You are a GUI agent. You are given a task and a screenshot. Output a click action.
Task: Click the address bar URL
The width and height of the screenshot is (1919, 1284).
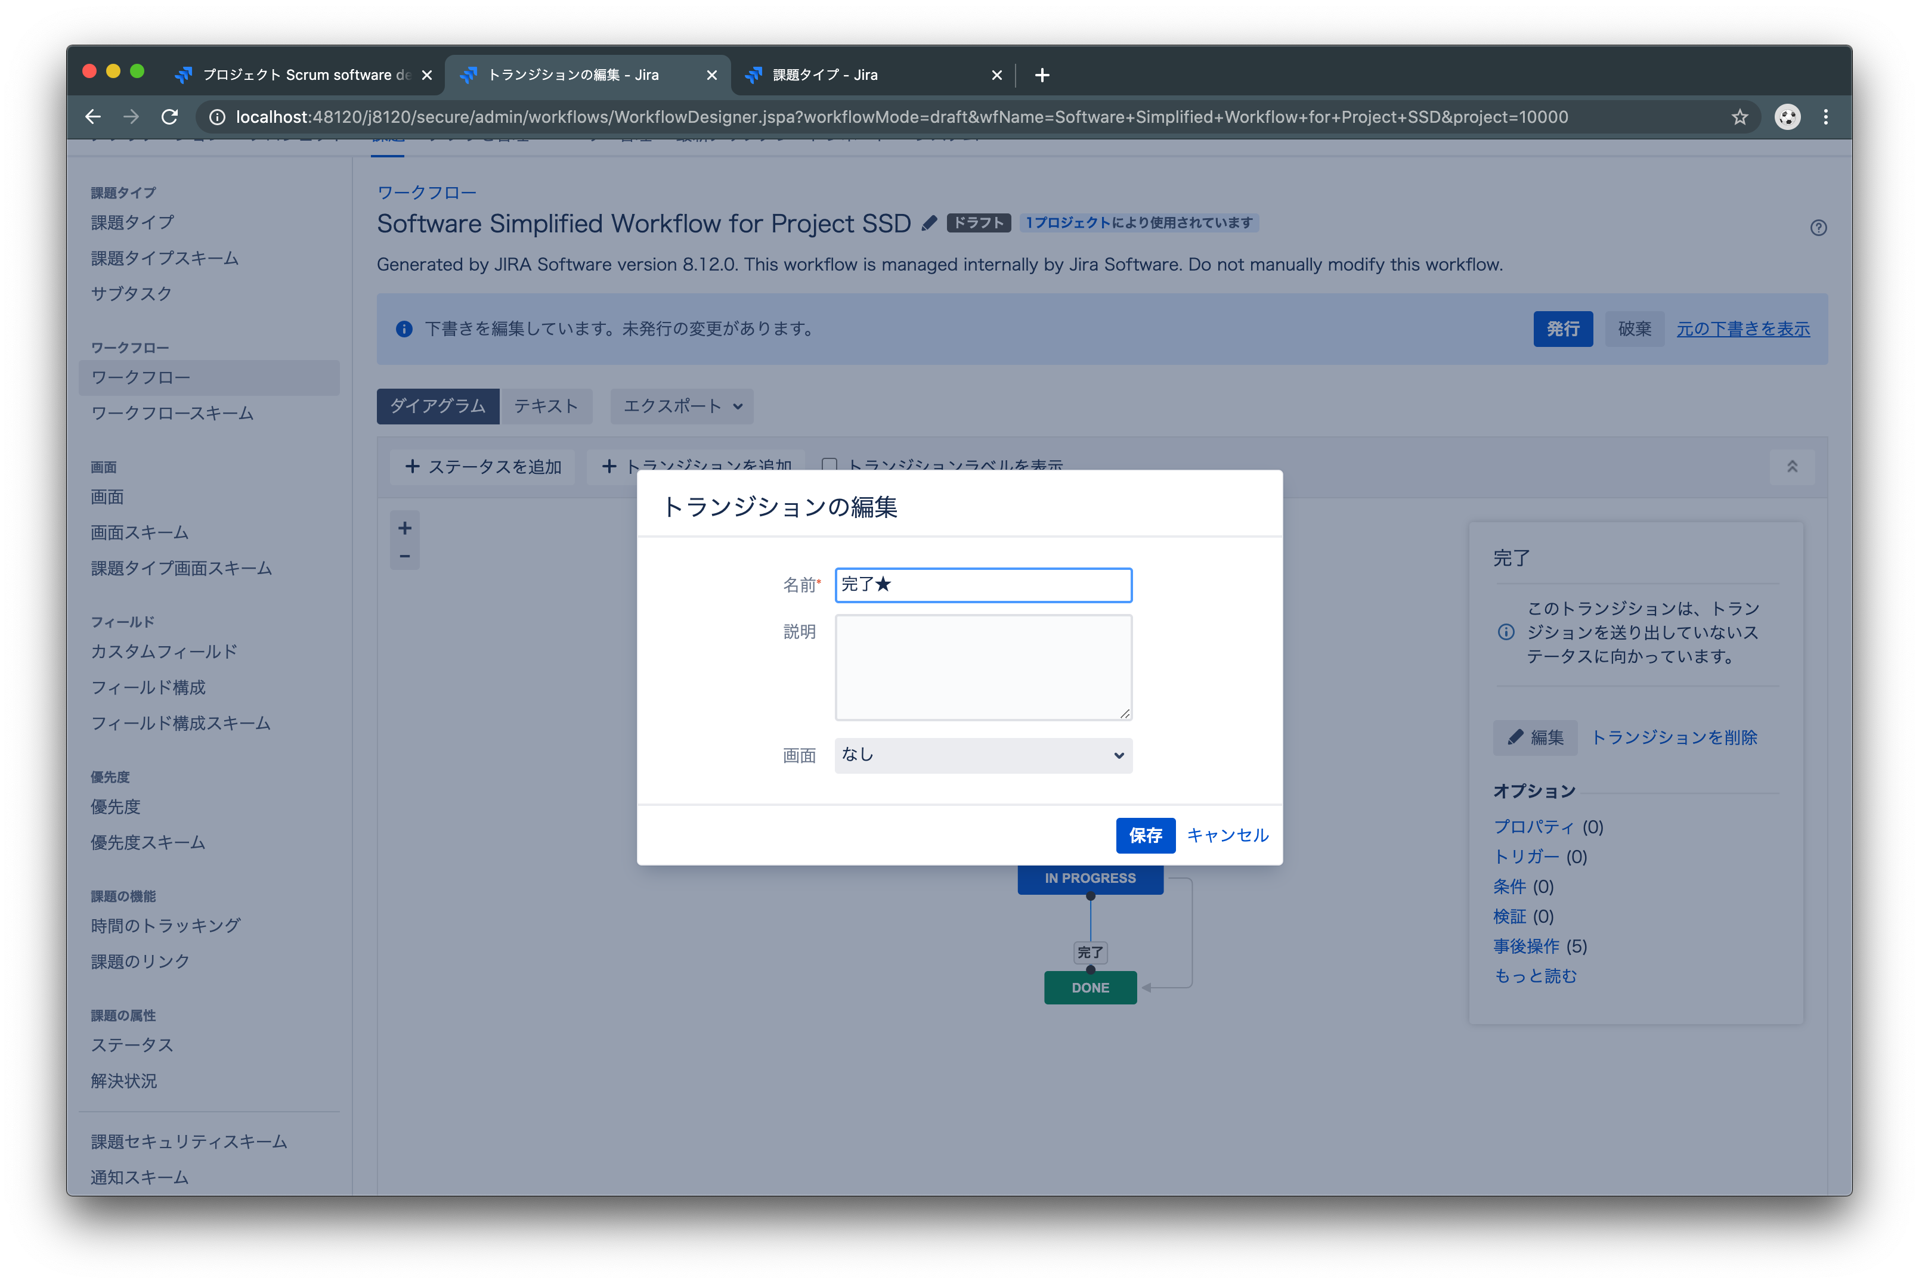point(901,117)
